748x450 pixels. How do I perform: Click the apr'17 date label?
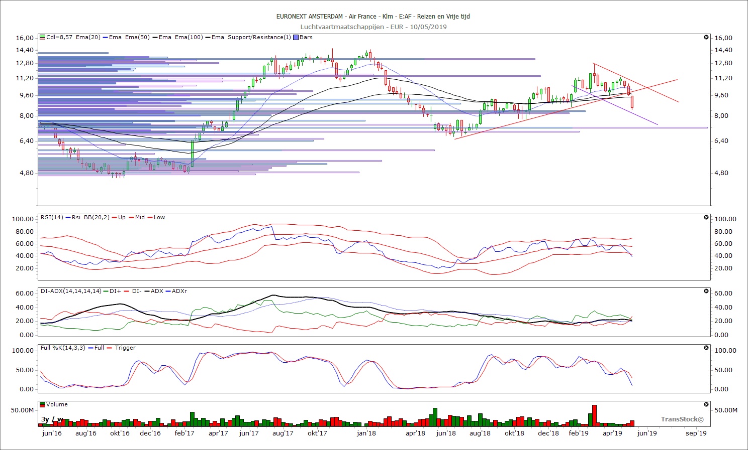(218, 433)
